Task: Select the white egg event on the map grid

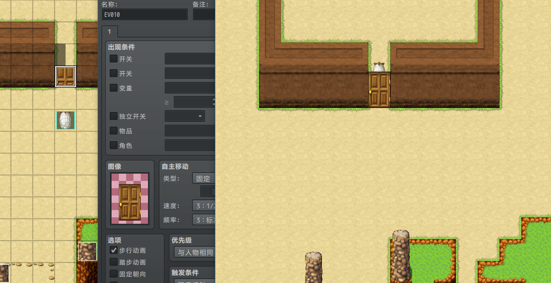Action: pyautogui.click(x=66, y=120)
